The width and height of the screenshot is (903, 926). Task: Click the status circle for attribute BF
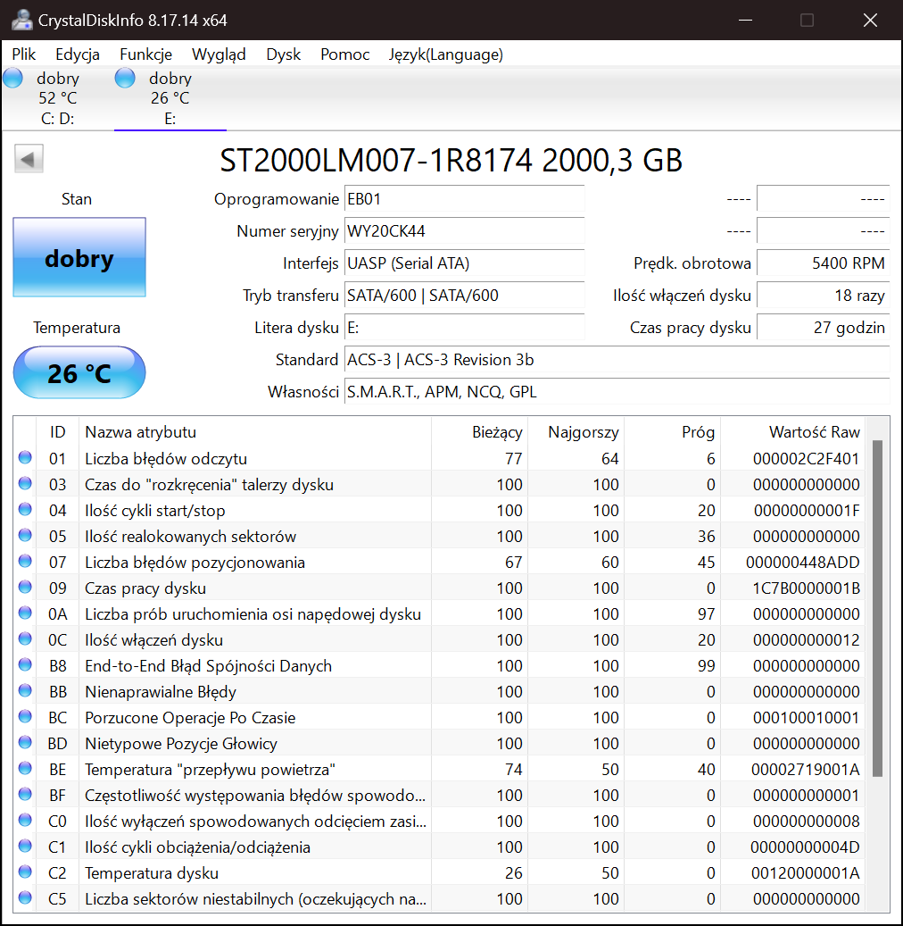(x=25, y=795)
